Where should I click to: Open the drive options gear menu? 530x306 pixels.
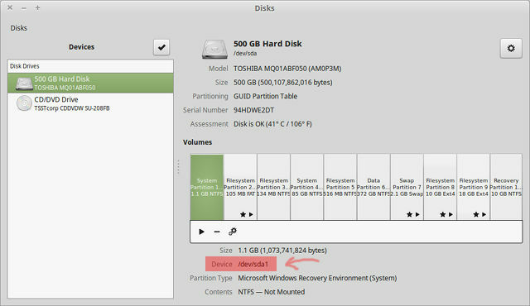pos(511,48)
